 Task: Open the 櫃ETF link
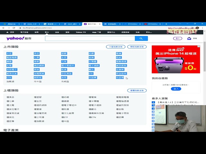(x=65, y=117)
